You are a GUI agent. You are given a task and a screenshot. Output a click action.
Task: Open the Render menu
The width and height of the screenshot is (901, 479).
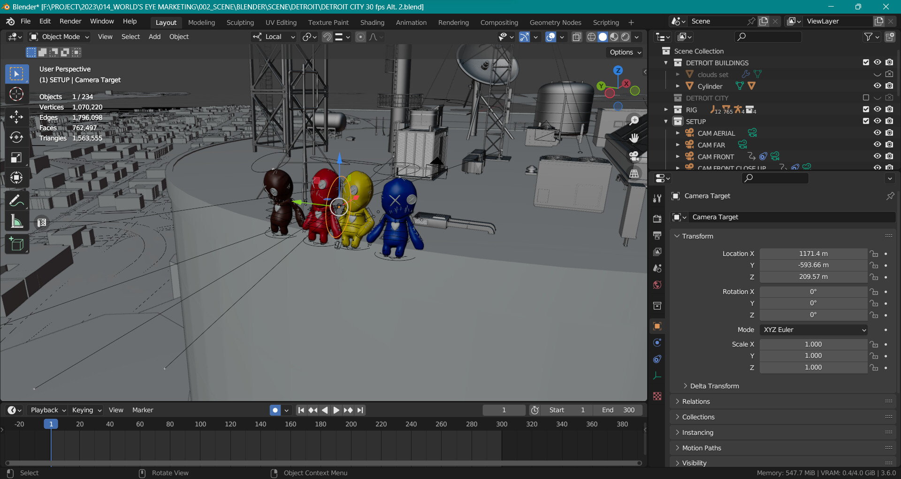(x=70, y=21)
